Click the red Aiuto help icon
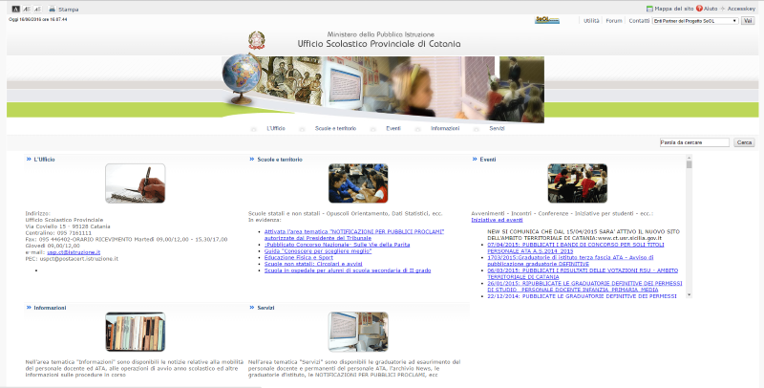Viewport: 764px width, 388px height. (699, 9)
